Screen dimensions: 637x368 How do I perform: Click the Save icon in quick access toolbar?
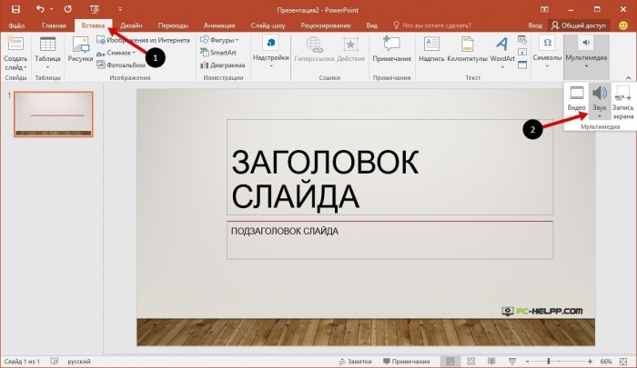click(x=15, y=8)
